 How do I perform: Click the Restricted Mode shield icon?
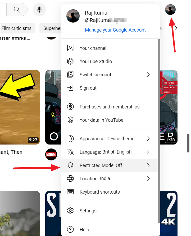click(x=70, y=165)
